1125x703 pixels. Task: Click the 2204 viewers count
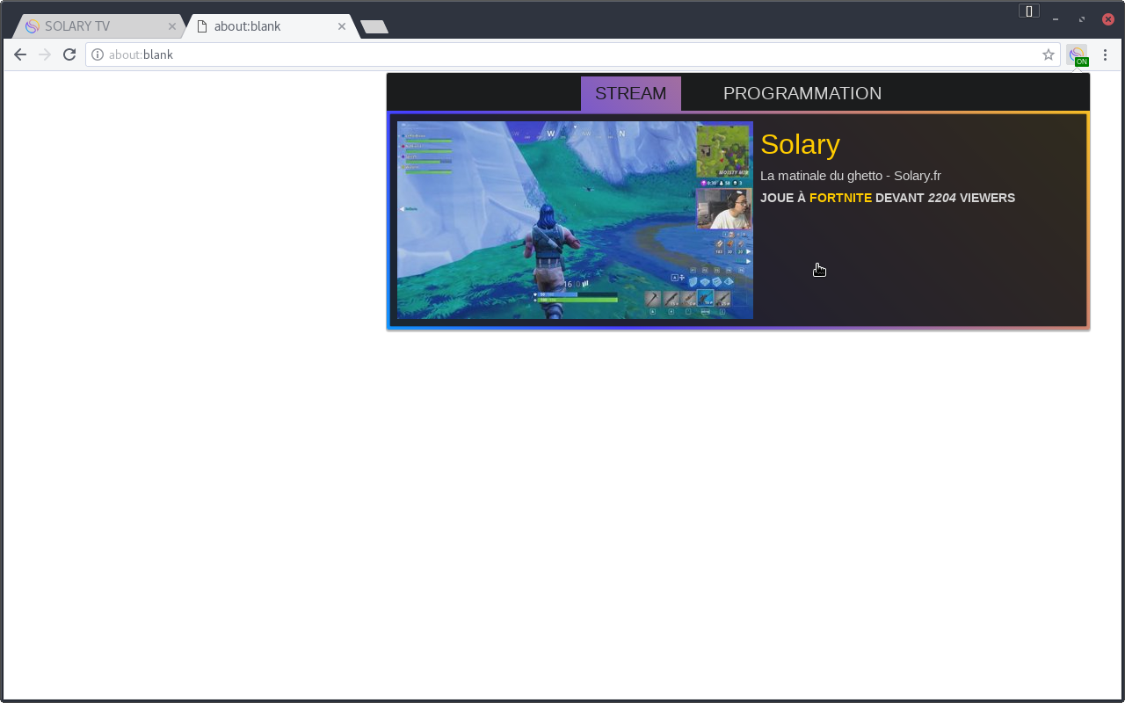942,198
